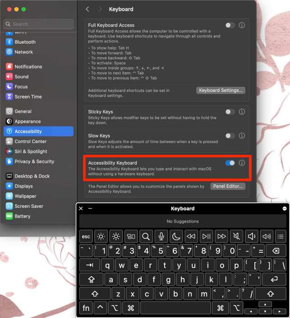
Task: Click the return key on virtual keyboard
Action: (x=274, y=279)
